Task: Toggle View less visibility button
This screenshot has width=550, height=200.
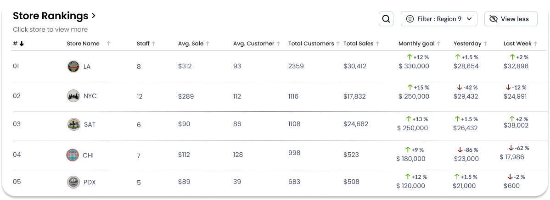Action: point(511,19)
